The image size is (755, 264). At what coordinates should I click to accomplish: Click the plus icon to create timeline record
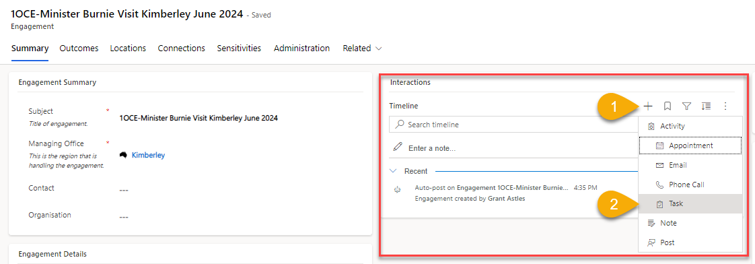(x=648, y=106)
